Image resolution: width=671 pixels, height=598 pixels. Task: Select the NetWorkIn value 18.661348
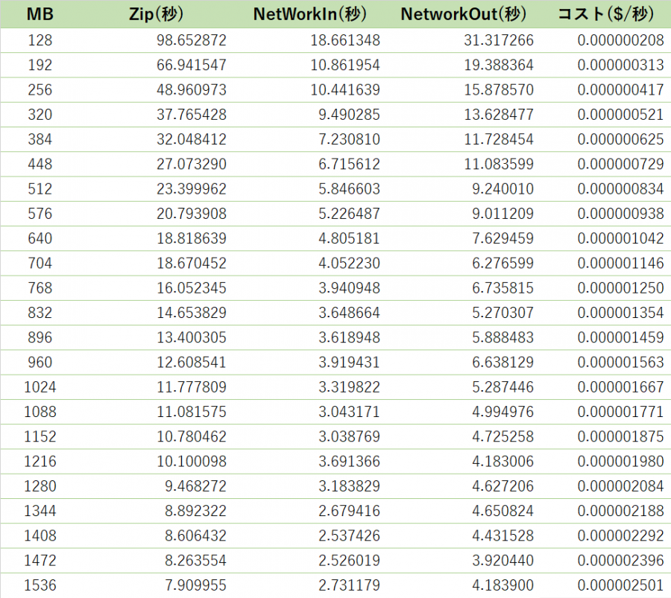(x=345, y=40)
